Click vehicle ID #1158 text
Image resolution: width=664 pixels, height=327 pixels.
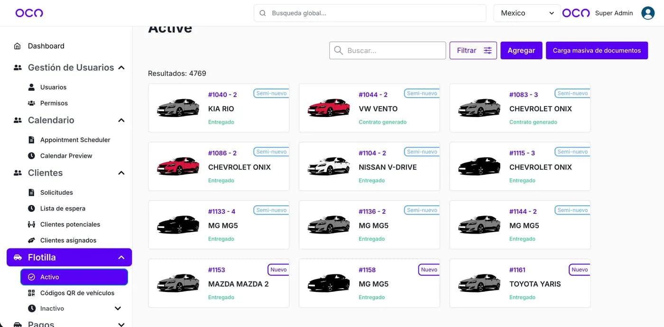(x=367, y=270)
